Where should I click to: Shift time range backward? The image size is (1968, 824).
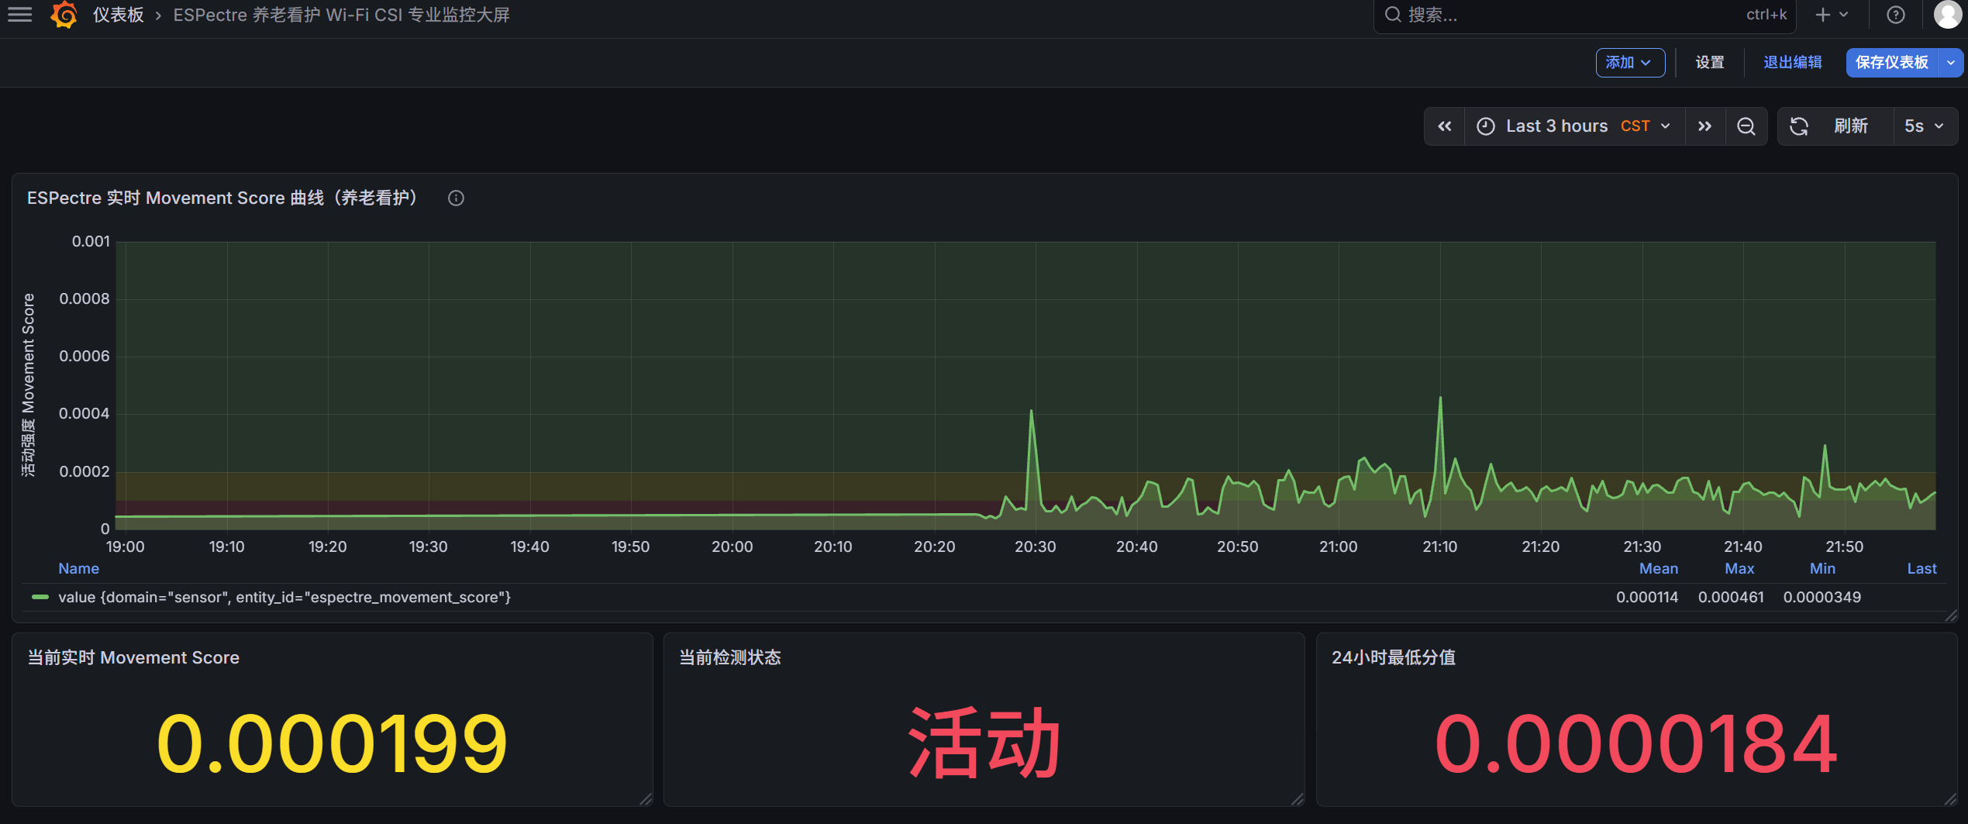tap(1444, 126)
